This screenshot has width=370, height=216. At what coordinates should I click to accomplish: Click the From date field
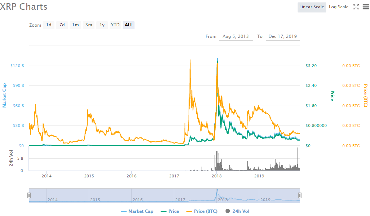[236, 36]
